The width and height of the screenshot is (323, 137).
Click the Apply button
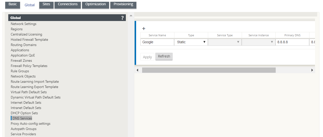click(x=147, y=57)
